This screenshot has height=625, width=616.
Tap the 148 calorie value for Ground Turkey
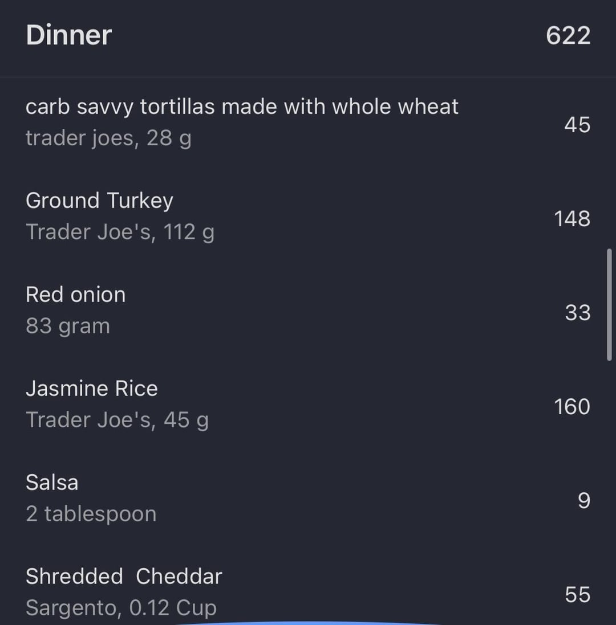(572, 219)
